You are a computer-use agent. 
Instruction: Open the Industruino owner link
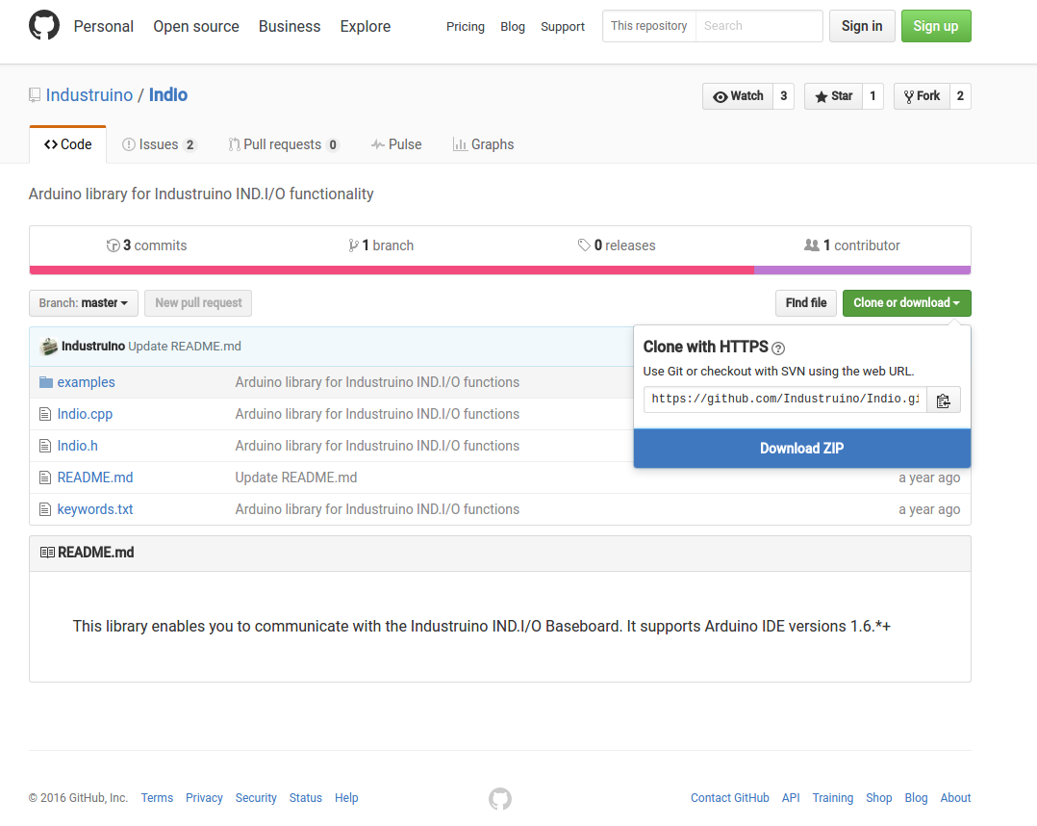89,95
